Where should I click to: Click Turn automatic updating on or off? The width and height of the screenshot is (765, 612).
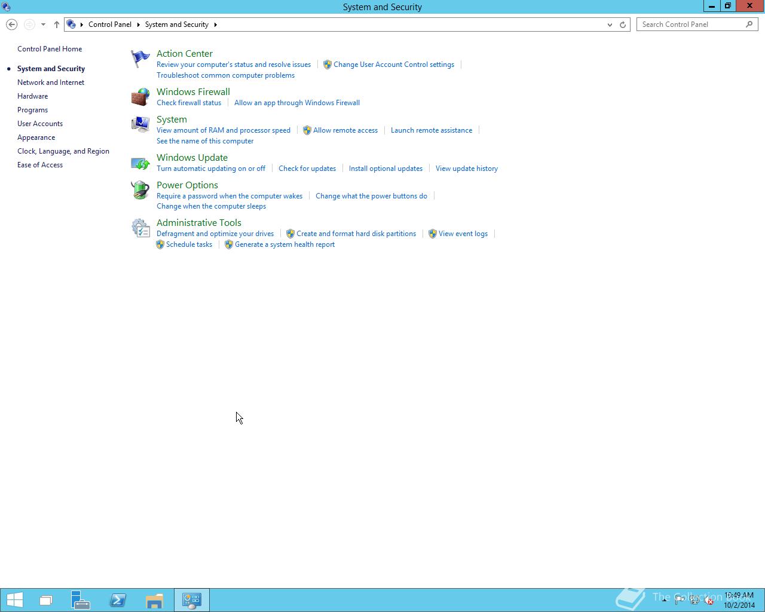coord(211,169)
